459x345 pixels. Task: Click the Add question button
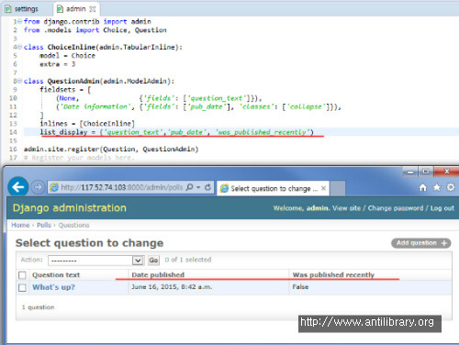[x=421, y=243]
